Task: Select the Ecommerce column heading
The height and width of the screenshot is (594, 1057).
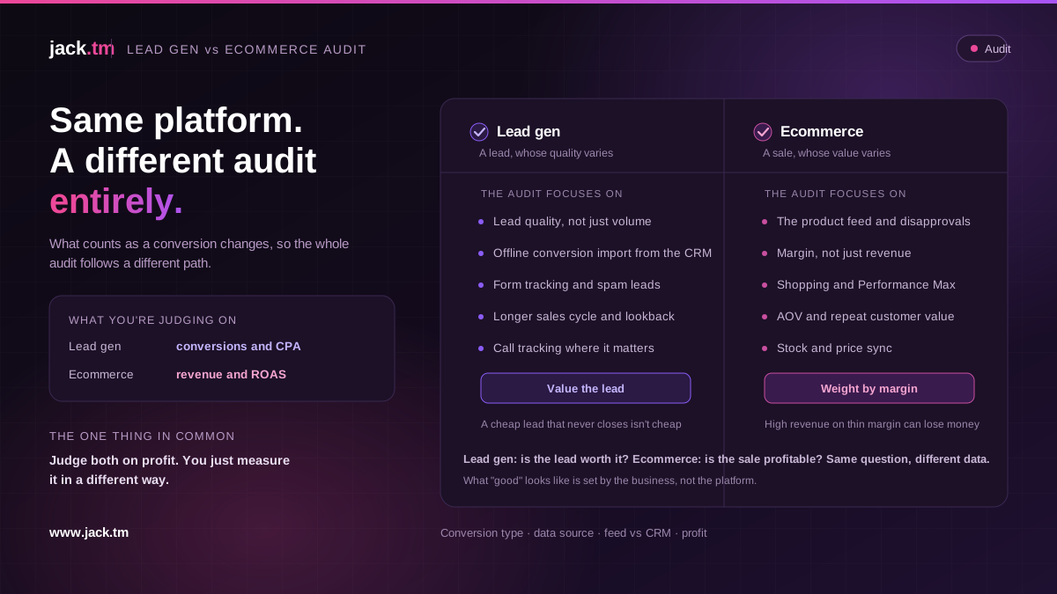Action: (x=822, y=132)
